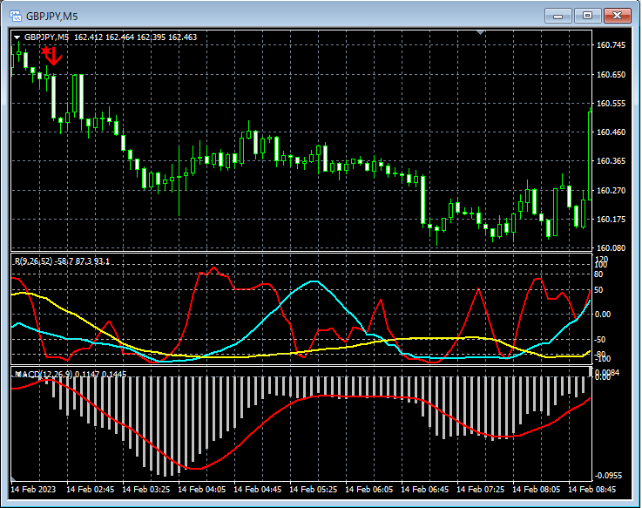Click the OHLC values 162.412 162.464 text
Screen dimensions: 642x508
click(105, 37)
